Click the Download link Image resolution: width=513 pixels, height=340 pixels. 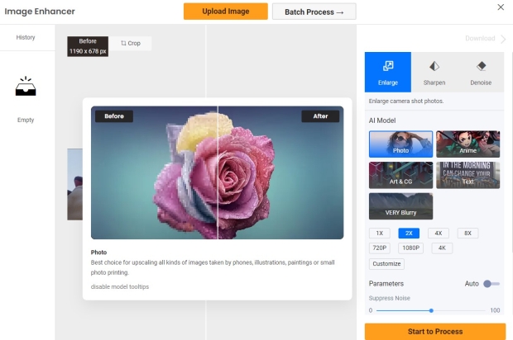coord(480,39)
